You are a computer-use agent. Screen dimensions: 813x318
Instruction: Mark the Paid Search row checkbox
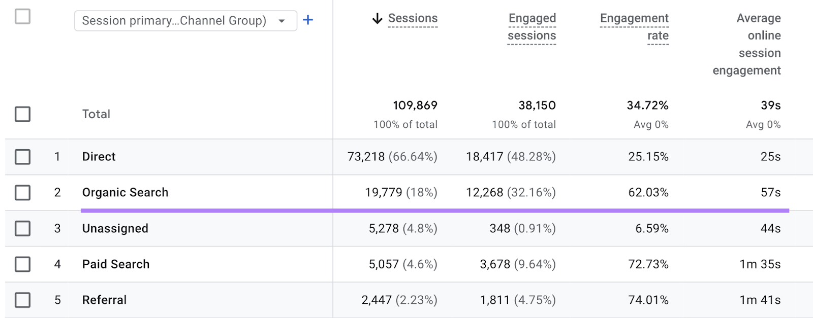pyautogui.click(x=22, y=264)
